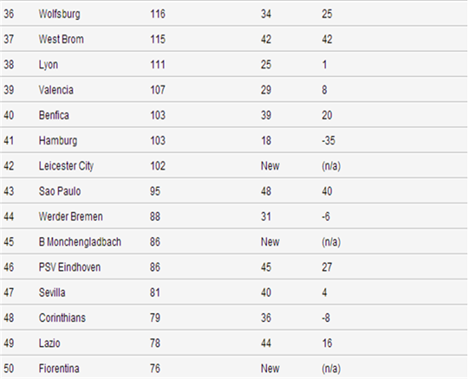Select the Sevilla team cell

(52, 292)
